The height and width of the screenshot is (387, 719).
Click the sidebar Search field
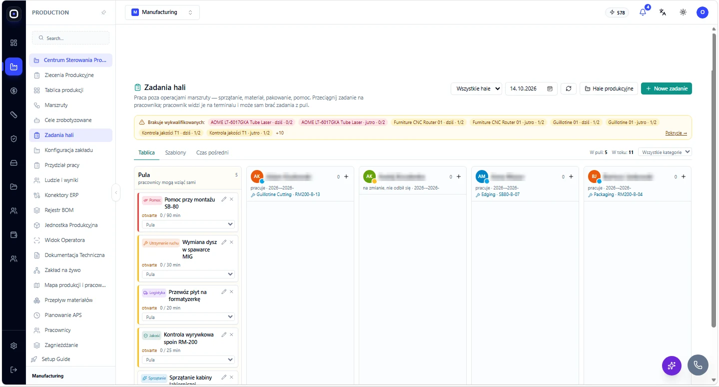click(x=70, y=38)
